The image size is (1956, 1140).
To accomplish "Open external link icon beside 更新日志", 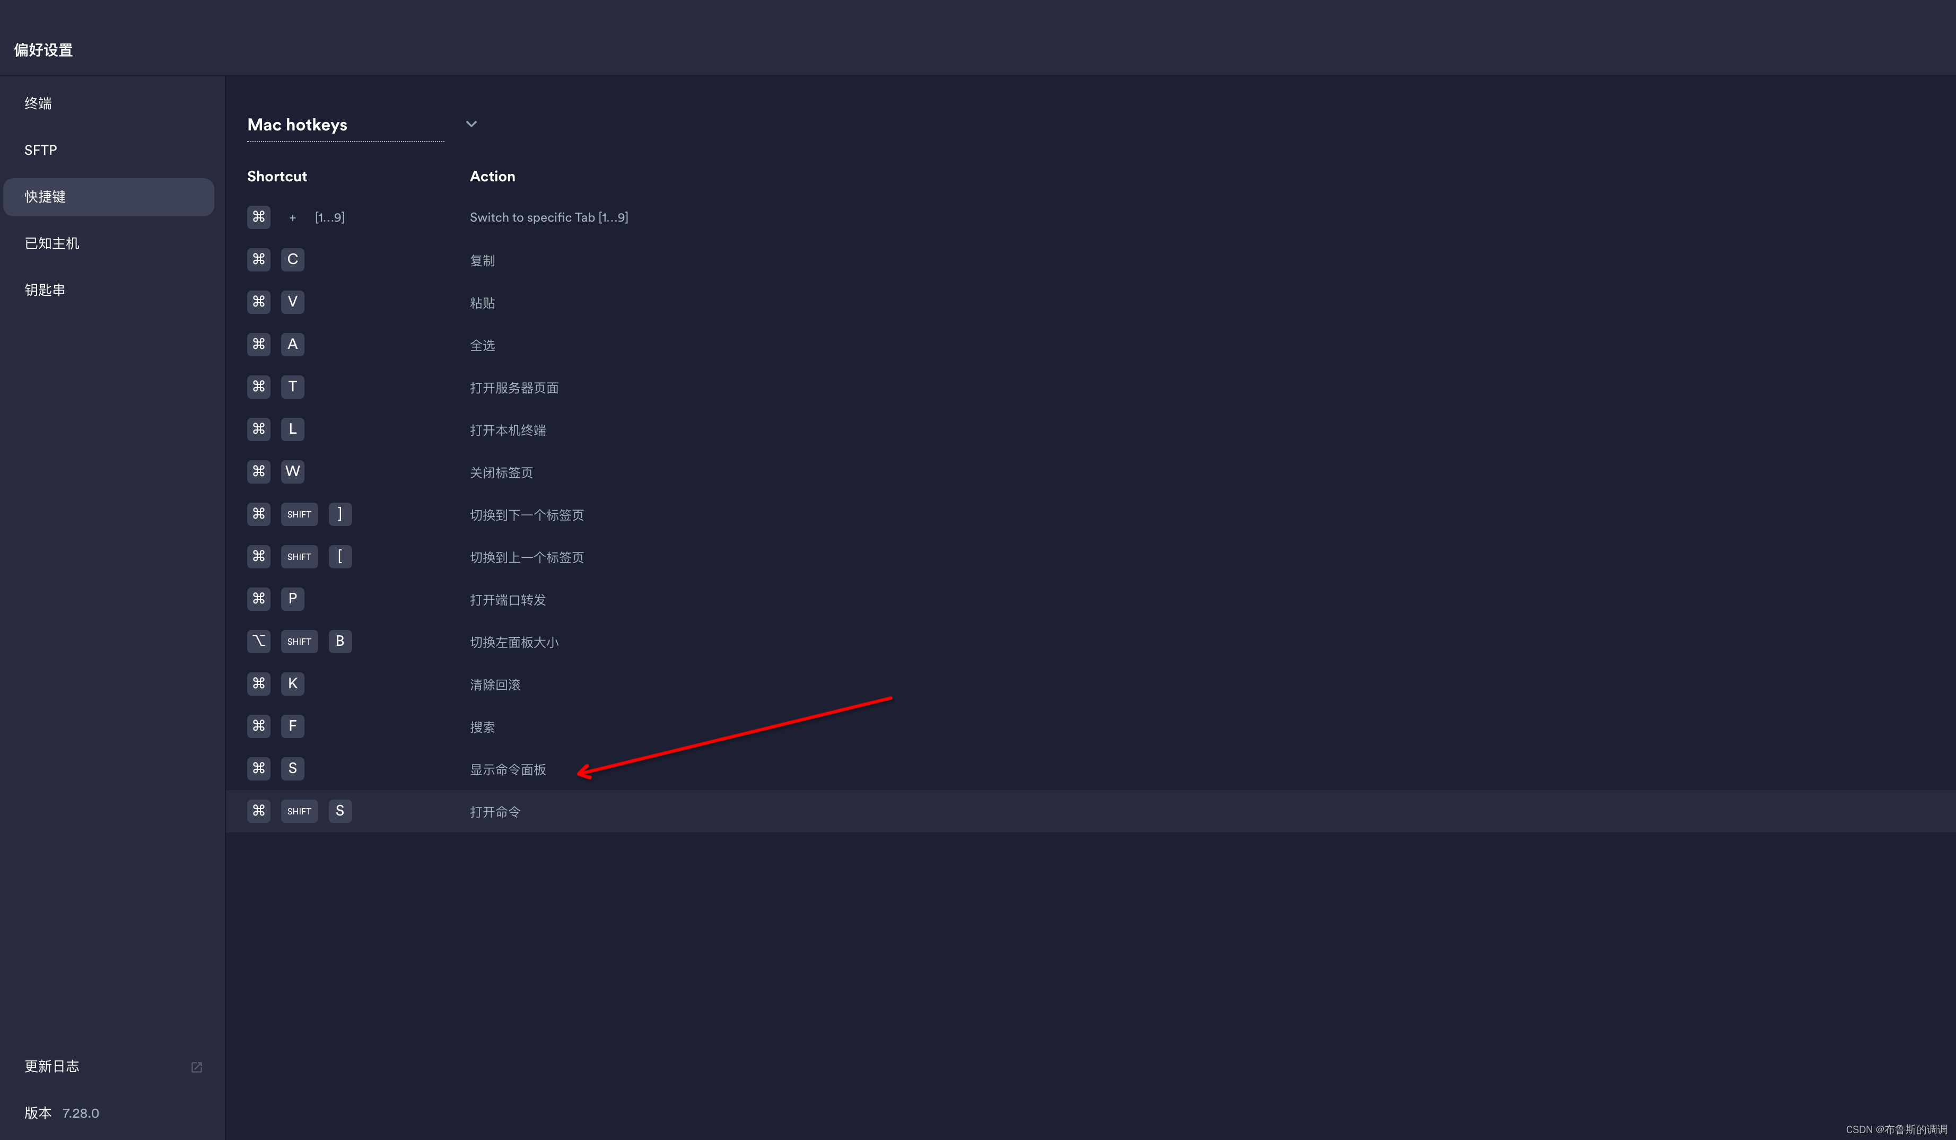I will pos(196,1067).
